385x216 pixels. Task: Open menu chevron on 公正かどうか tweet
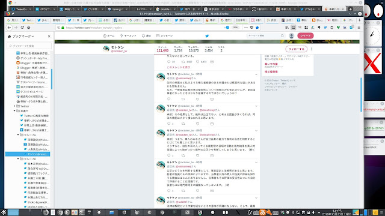tap(256, 163)
